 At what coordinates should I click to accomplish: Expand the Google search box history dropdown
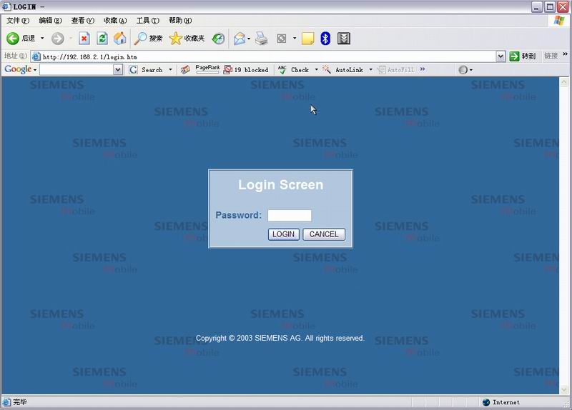point(117,69)
